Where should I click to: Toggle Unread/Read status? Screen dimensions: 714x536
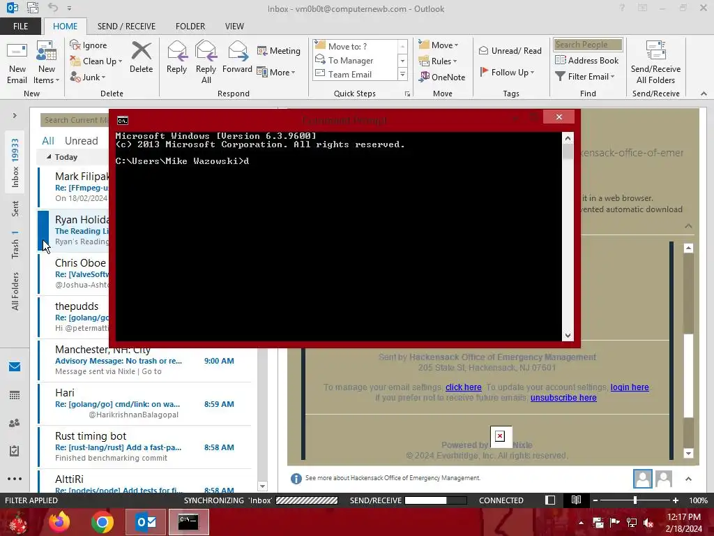coord(510,50)
